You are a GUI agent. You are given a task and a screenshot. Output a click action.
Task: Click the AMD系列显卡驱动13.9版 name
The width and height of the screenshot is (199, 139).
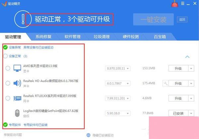pyautogui.click(x=40, y=66)
